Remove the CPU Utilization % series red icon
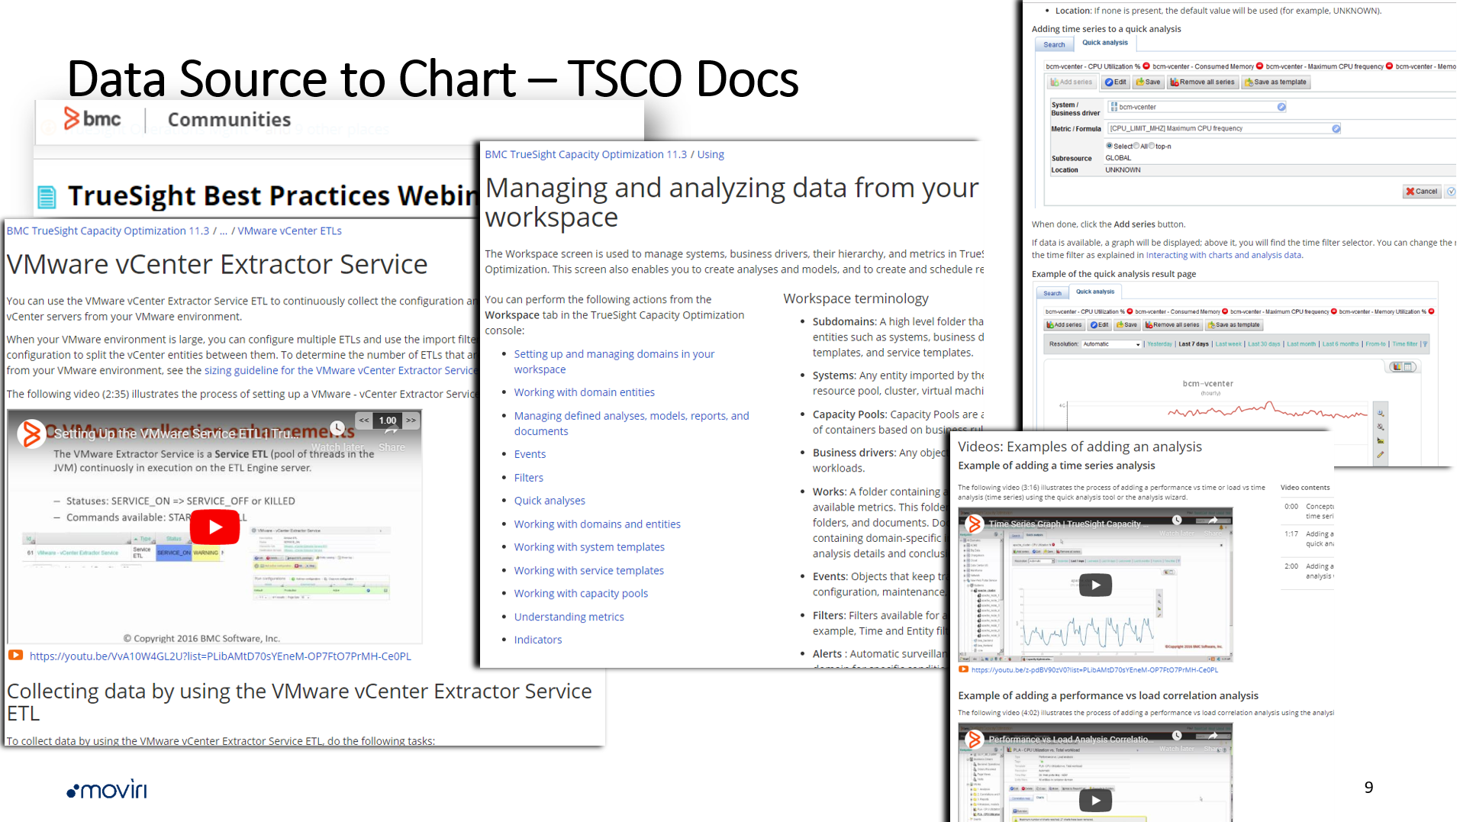 pyautogui.click(x=1146, y=66)
